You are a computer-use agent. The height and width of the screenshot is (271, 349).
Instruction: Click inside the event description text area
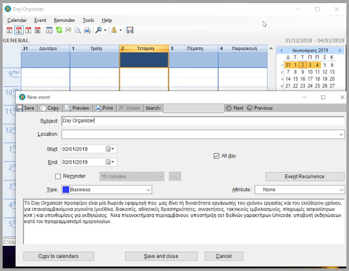[184, 221]
